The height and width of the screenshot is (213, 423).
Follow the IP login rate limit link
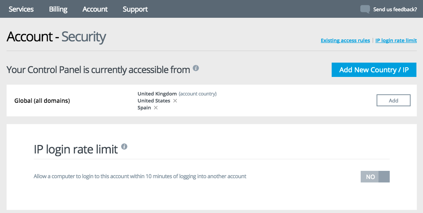(x=396, y=41)
